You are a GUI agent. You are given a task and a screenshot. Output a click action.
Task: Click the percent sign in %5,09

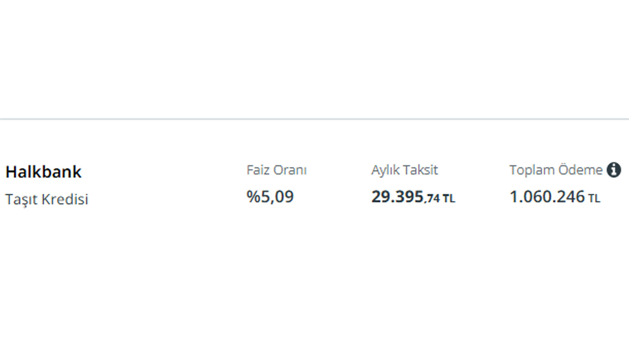(253, 197)
